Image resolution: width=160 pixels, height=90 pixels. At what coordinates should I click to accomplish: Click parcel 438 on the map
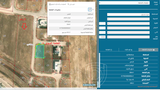64,53
